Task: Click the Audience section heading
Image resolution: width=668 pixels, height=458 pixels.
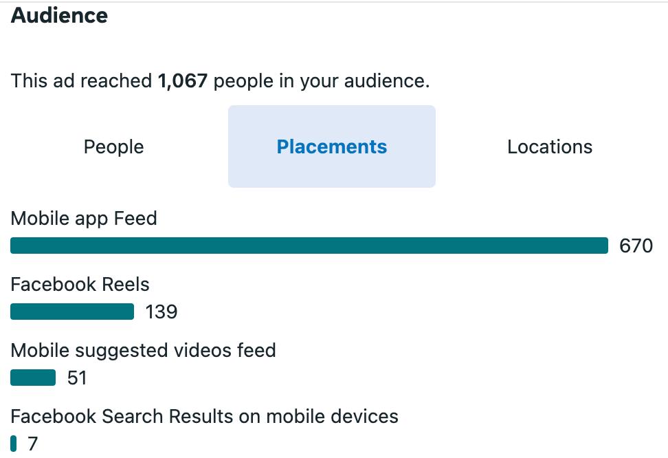Action: pos(59,15)
